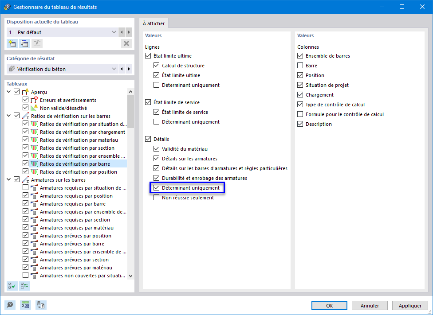Click the Ratios de vérification par section icon

pyautogui.click(x=34, y=148)
